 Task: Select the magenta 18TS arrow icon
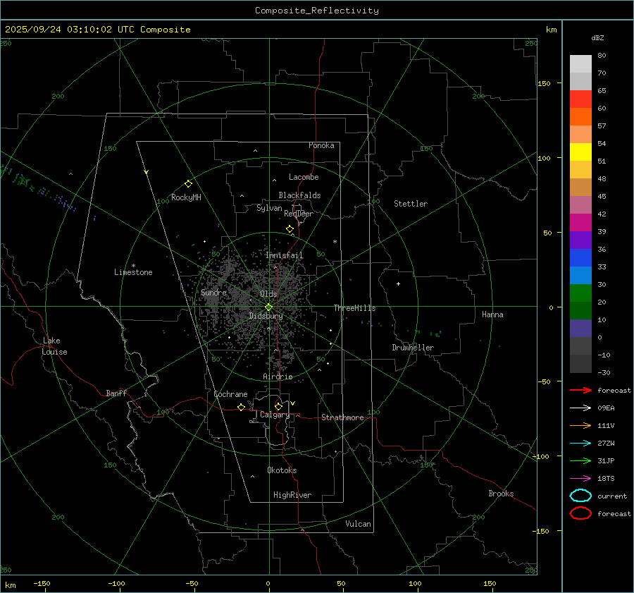pyautogui.click(x=580, y=478)
